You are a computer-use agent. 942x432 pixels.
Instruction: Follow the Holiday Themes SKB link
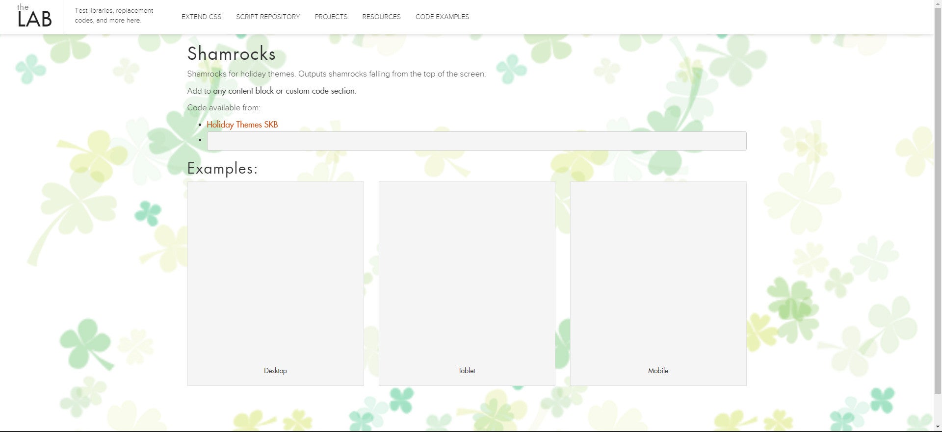point(242,125)
